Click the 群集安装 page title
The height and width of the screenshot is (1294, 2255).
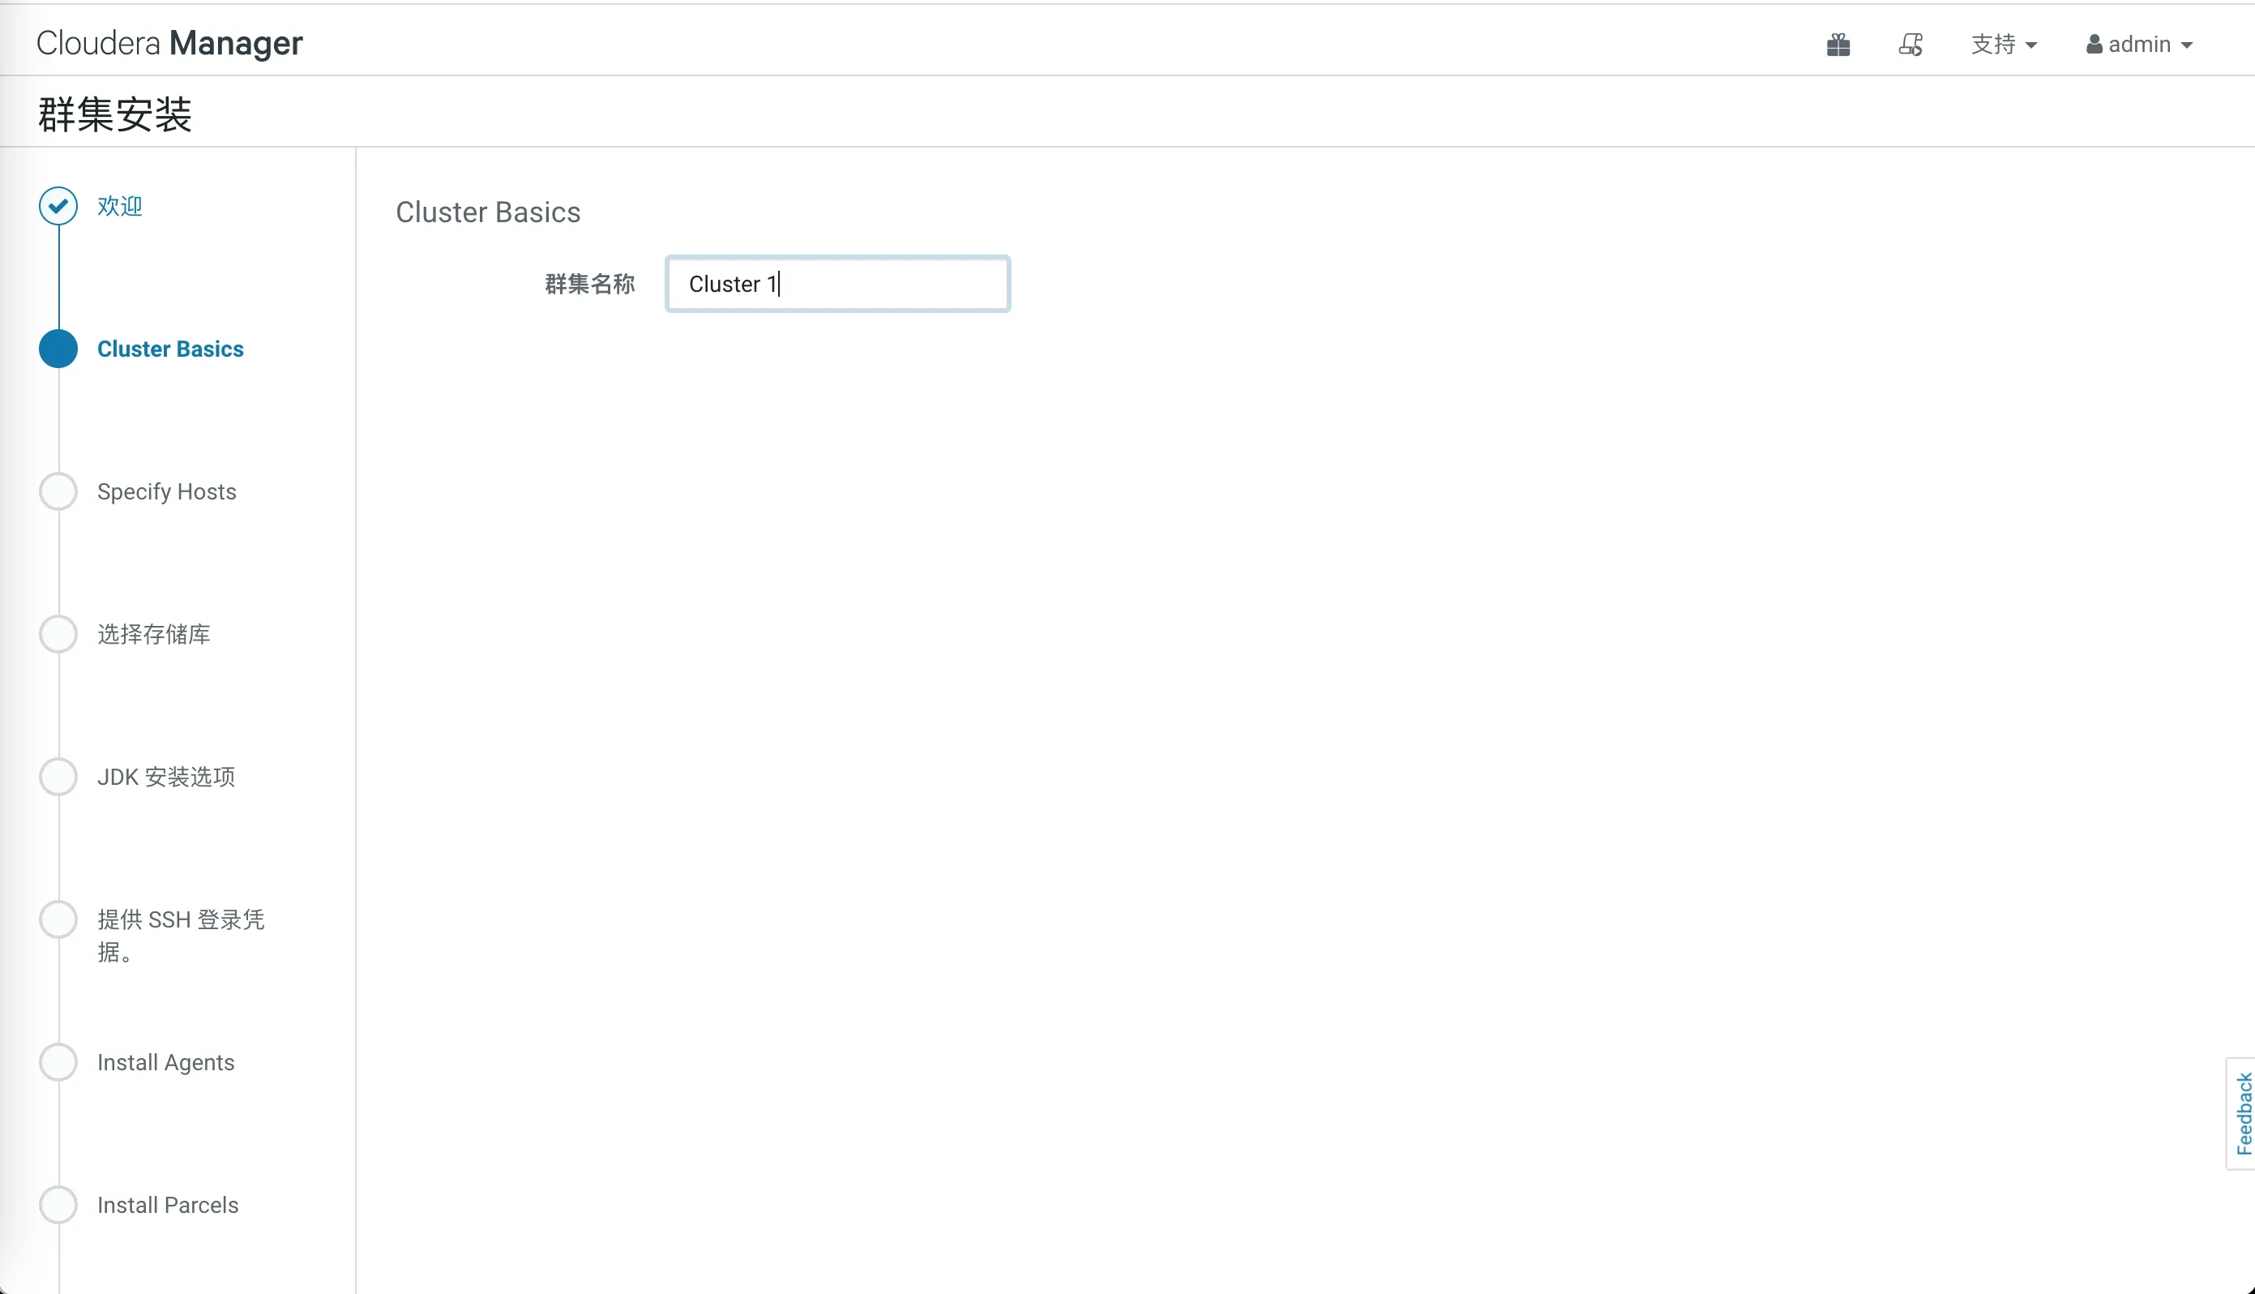[x=113, y=113]
